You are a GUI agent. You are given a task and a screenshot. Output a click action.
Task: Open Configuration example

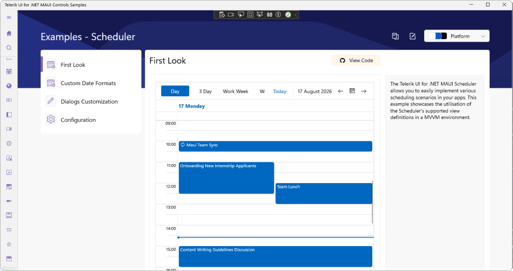(x=91, y=120)
